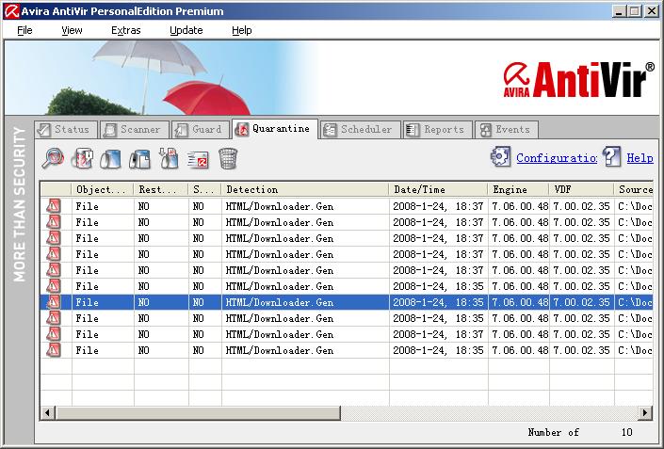
Task: Sort by the VDF column header
Action: 581,189
